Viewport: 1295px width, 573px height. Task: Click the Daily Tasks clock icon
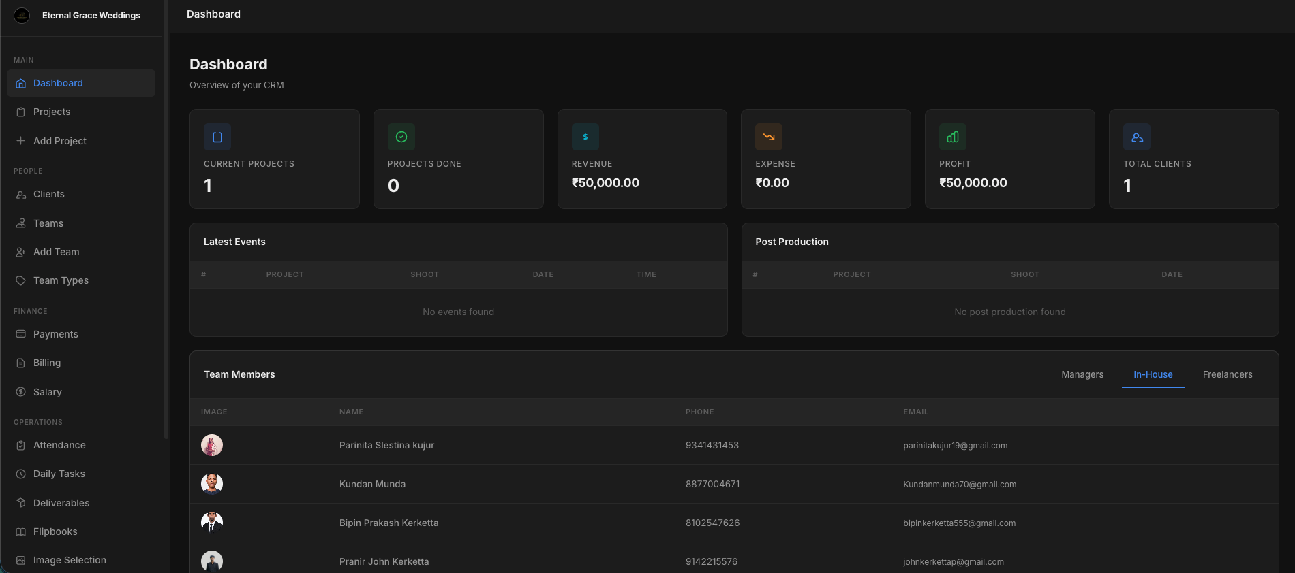(20, 474)
